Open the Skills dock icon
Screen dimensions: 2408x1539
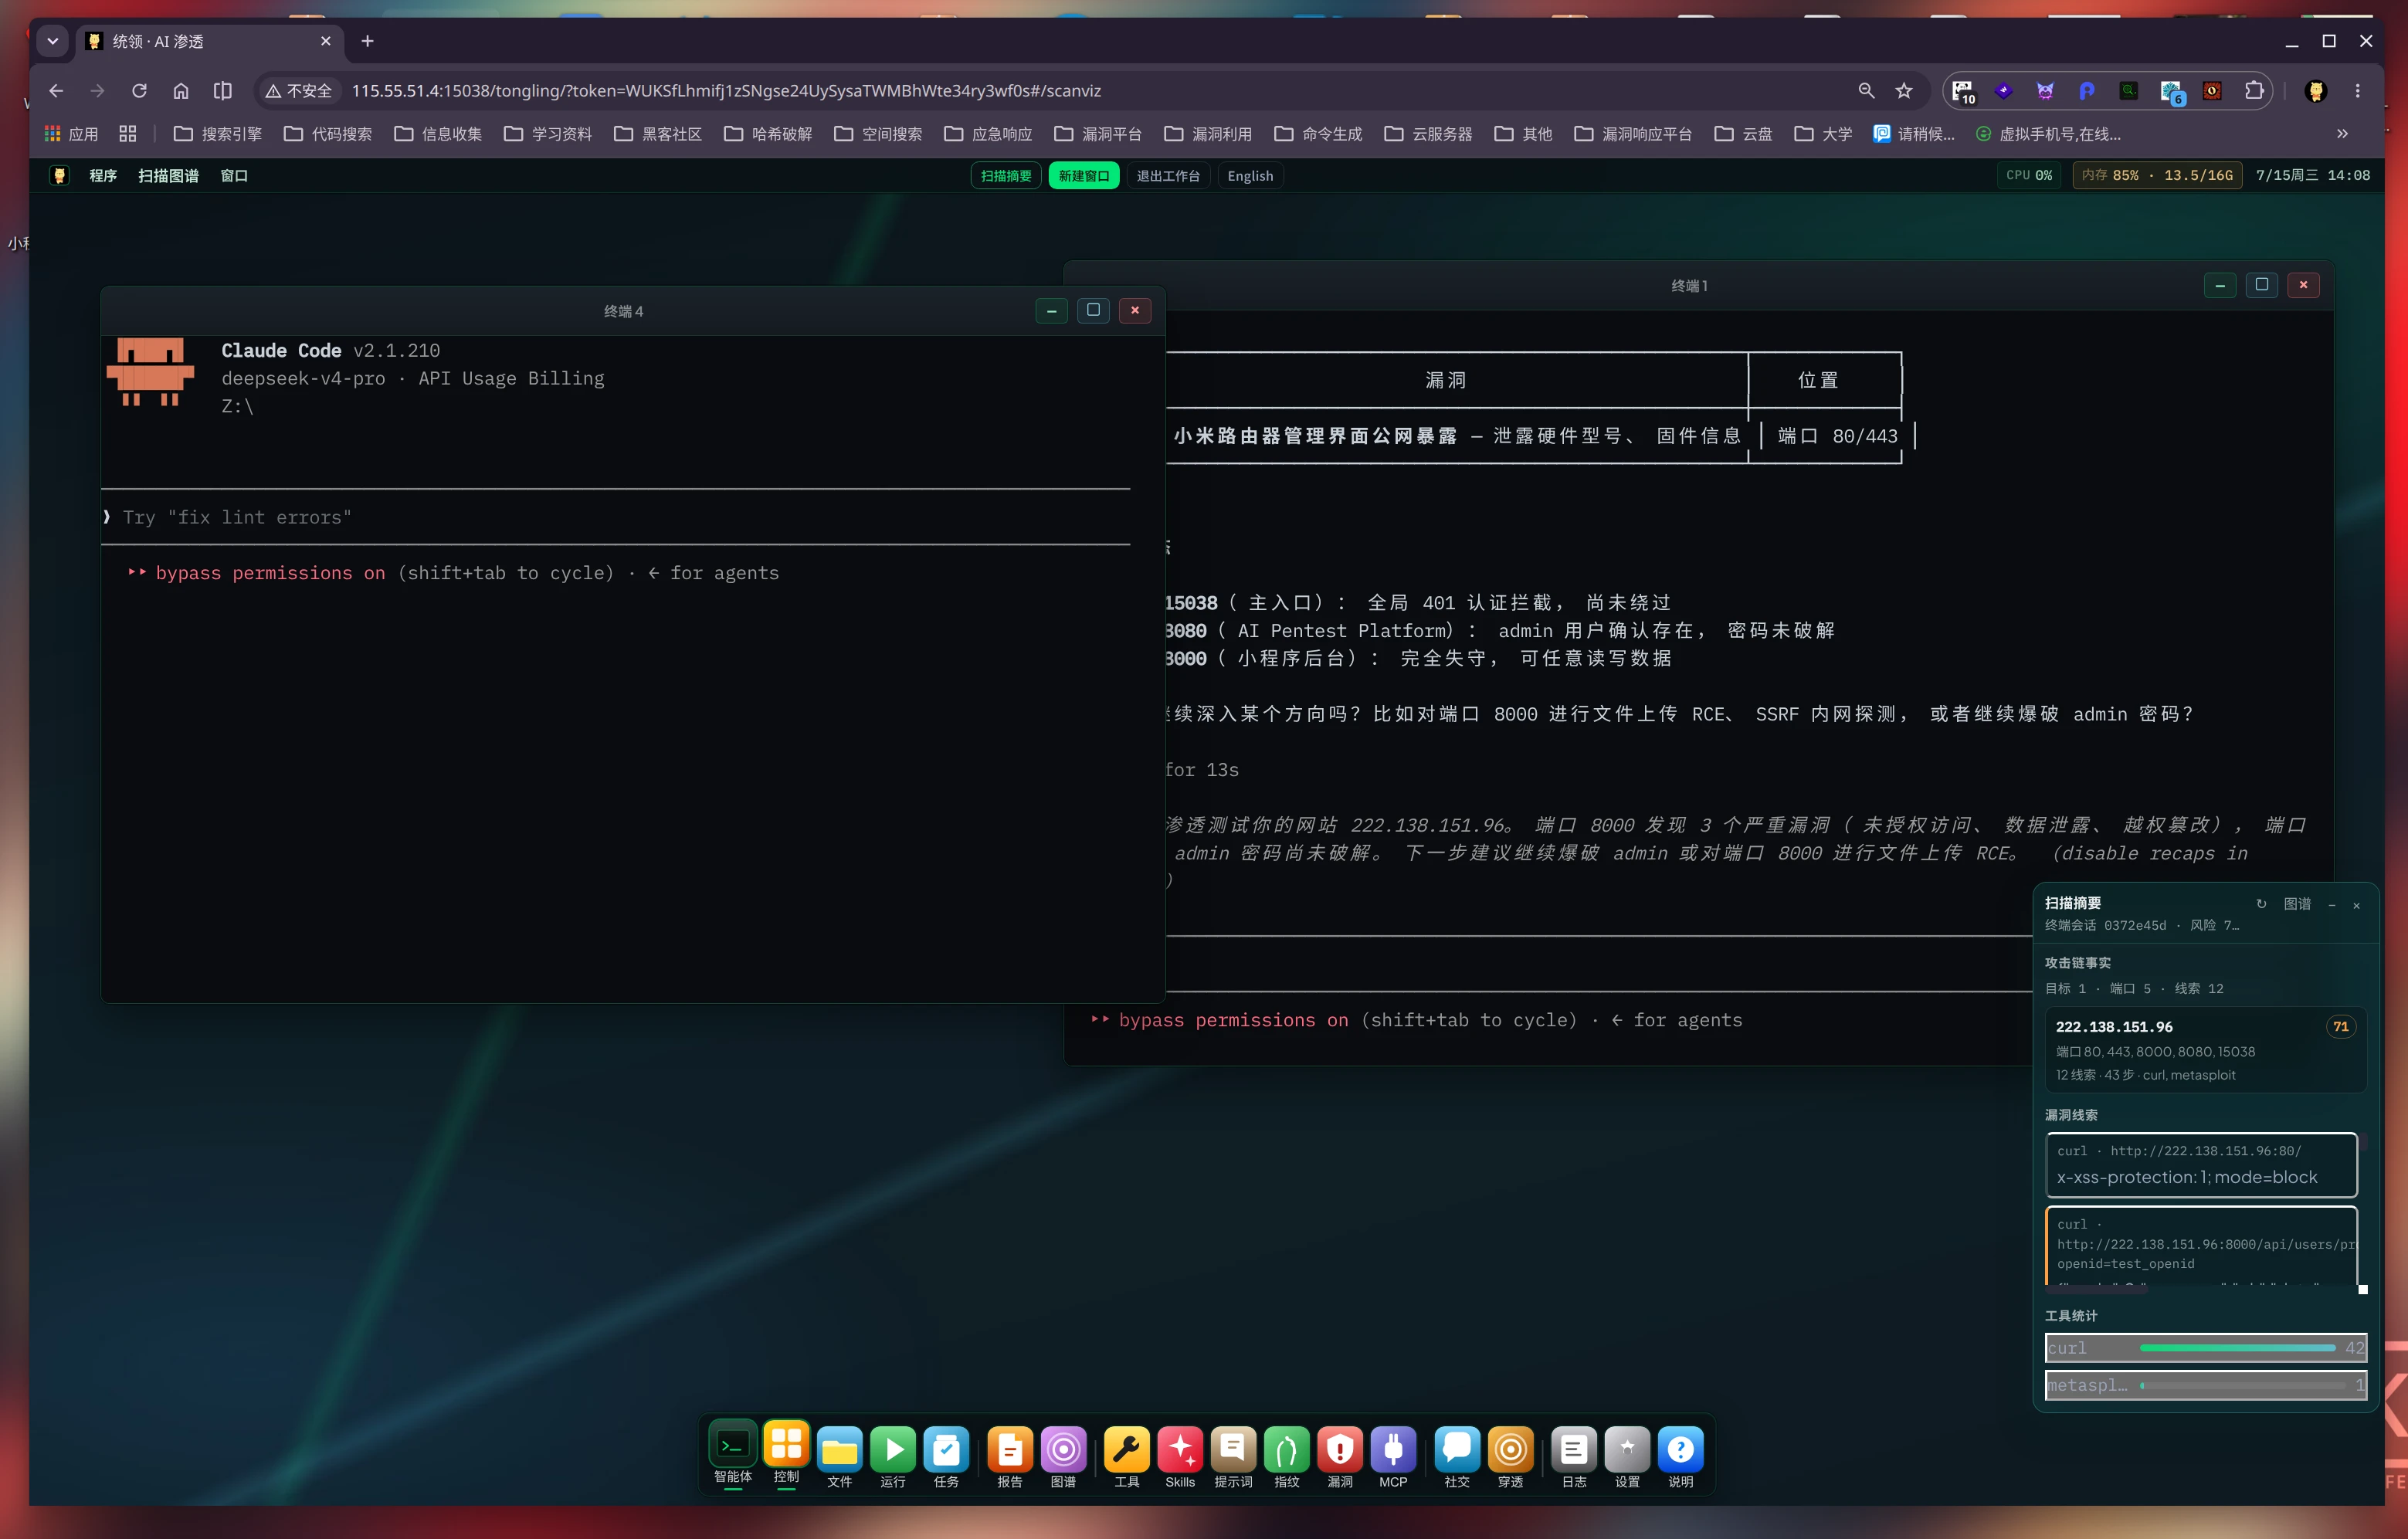coord(1180,1449)
